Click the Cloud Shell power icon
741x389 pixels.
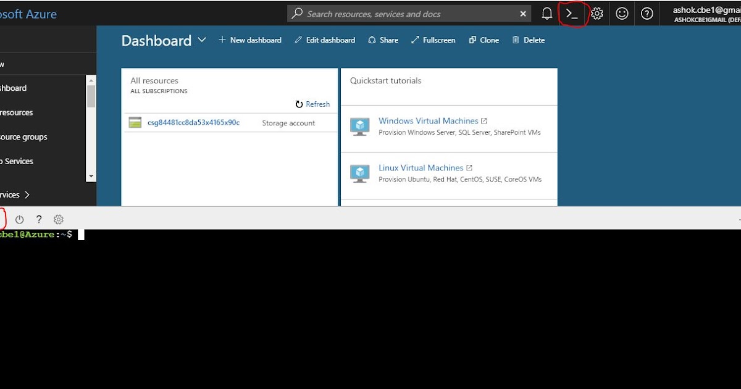[x=19, y=219]
